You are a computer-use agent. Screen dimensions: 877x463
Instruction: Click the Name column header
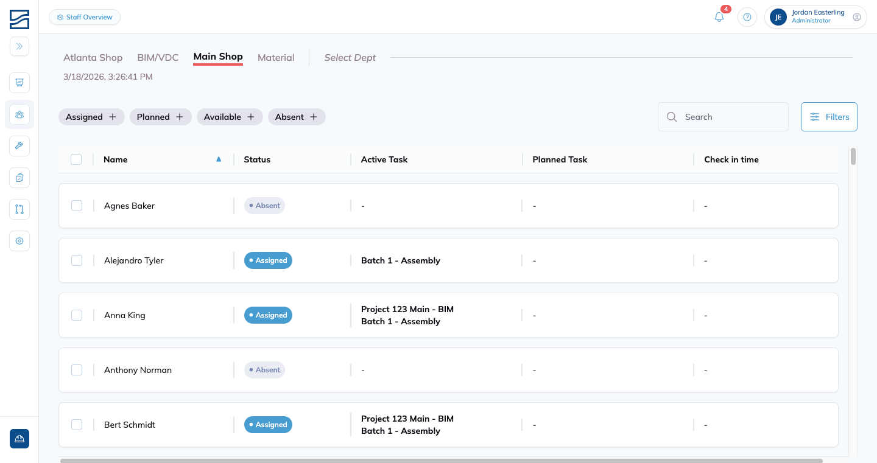point(116,159)
